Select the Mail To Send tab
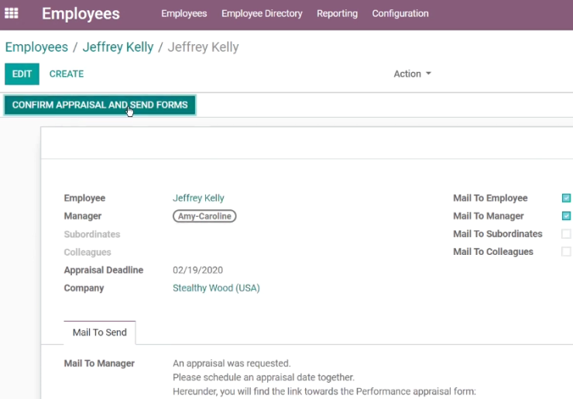 point(99,332)
